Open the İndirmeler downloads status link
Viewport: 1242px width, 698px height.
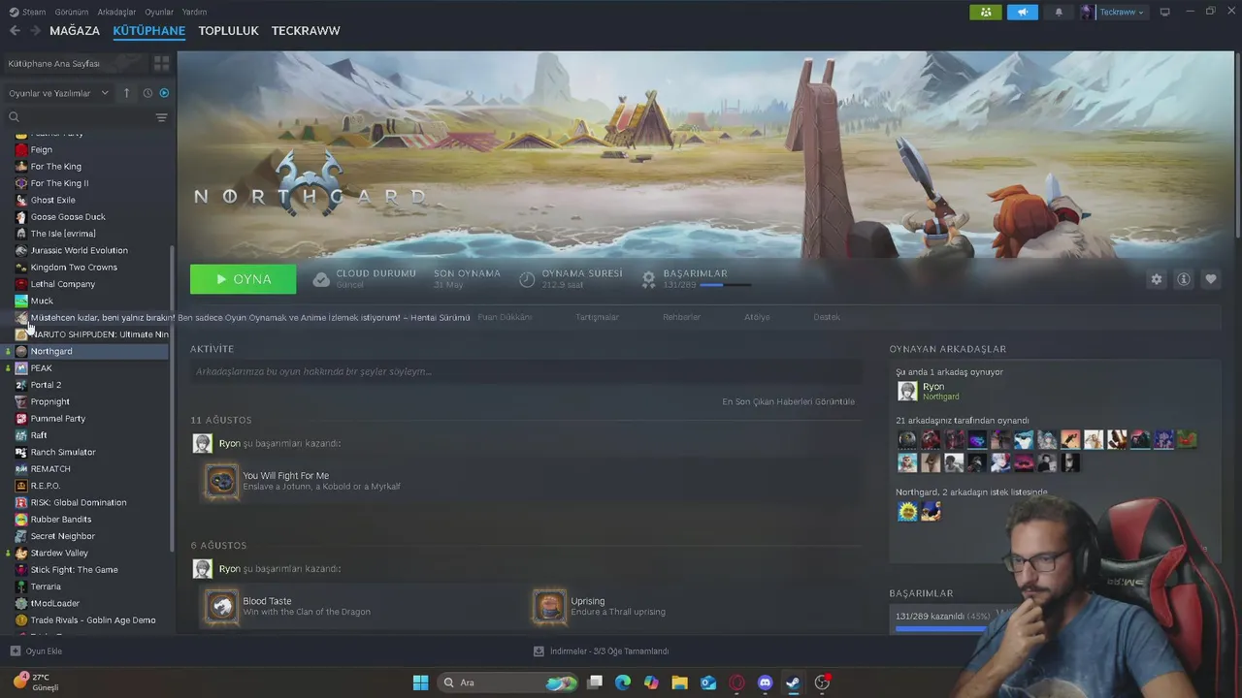click(x=601, y=651)
